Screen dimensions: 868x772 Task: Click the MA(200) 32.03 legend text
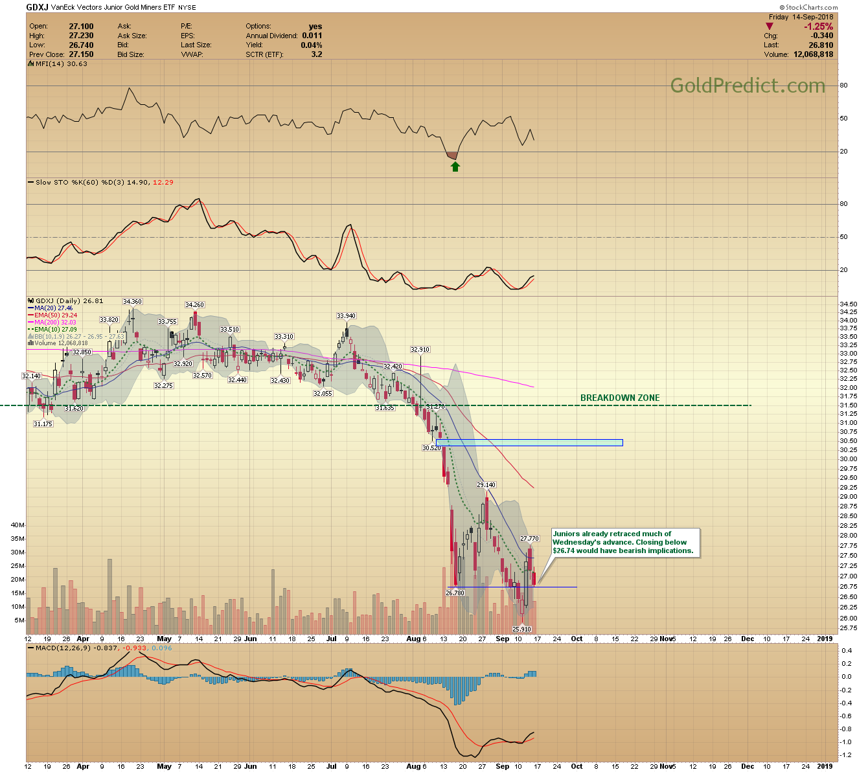point(56,323)
